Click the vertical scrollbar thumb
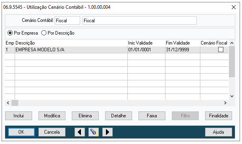 (232, 62)
